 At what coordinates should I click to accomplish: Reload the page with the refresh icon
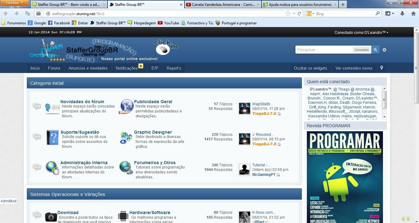(299, 14)
